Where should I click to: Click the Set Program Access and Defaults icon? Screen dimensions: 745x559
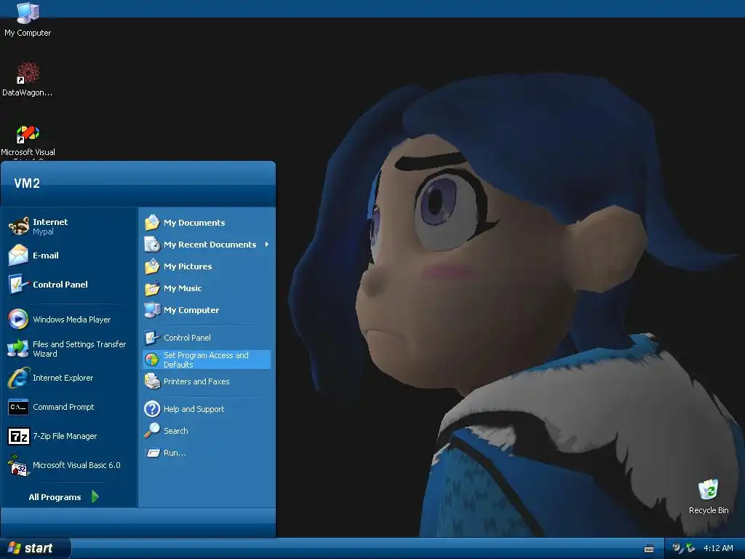[152, 360]
